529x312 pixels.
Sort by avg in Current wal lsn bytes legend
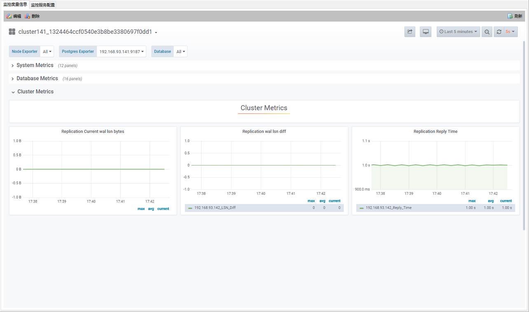(x=151, y=209)
